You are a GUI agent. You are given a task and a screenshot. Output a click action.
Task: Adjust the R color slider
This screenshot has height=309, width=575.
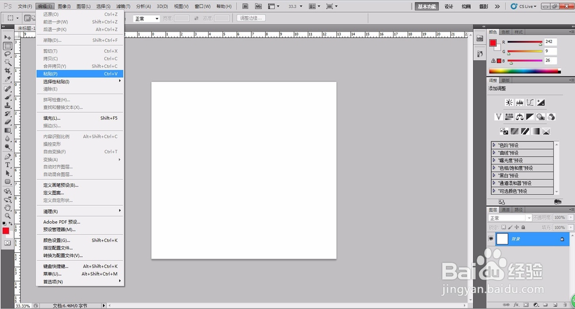[525, 42]
